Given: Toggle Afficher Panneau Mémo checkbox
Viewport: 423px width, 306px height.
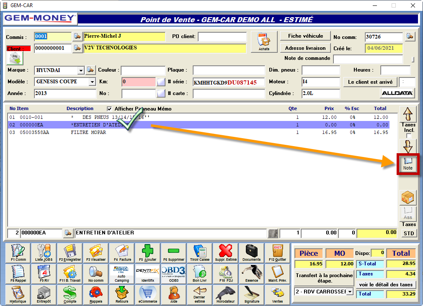Looking at the screenshot, I should click(x=109, y=109).
